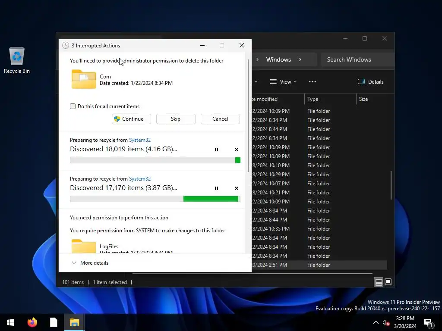Select the row dated 8/2024 10:21 PM
Image resolution: width=442 pixels, height=331 pixels.
[x=319, y=193]
